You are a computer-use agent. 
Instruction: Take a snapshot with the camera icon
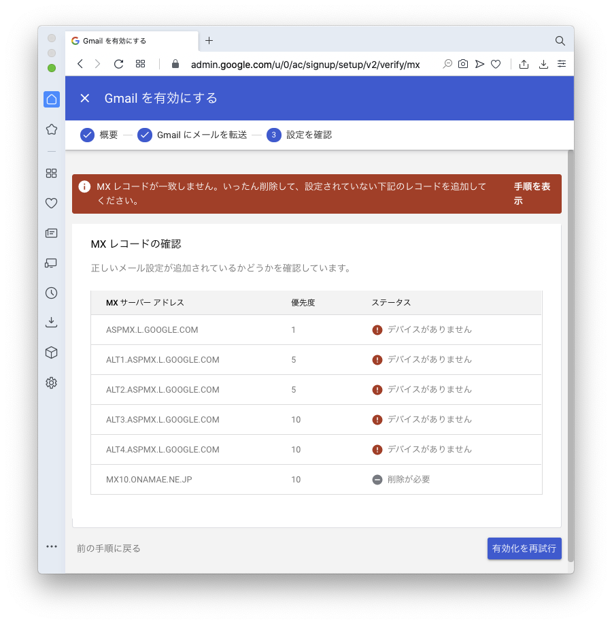click(463, 64)
